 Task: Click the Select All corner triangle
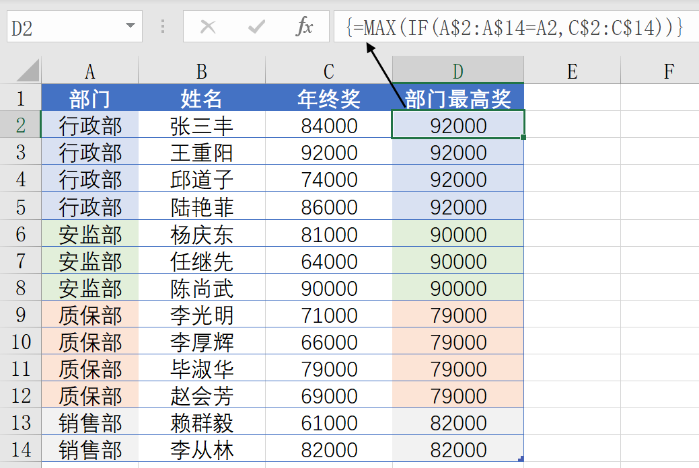[28, 70]
